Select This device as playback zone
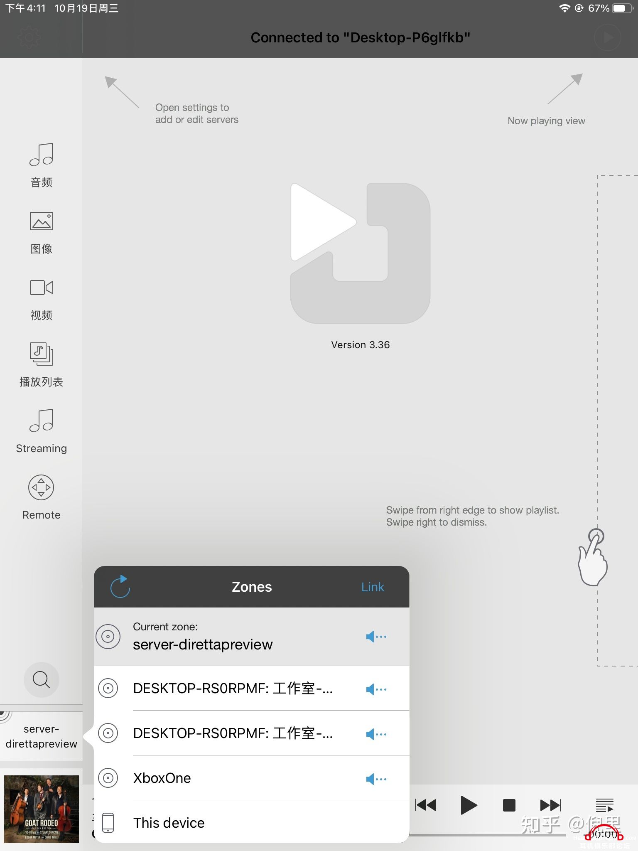Image resolution: width=638 pixels, height=851 pixels. tap(252, 822)
